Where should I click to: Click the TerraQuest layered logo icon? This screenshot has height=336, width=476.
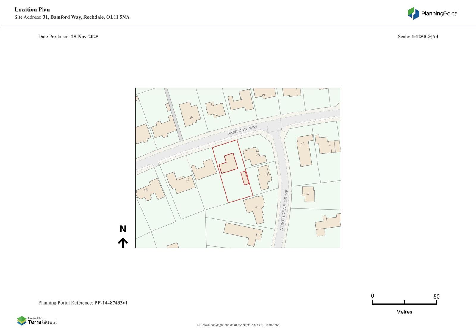22,321
